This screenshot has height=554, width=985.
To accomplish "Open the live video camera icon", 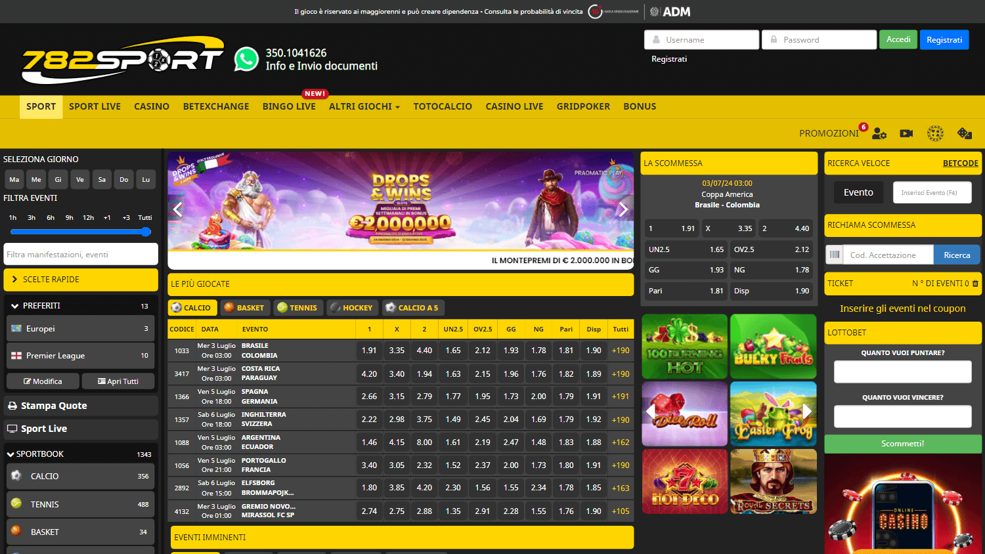I will click(x=906, y=133).
